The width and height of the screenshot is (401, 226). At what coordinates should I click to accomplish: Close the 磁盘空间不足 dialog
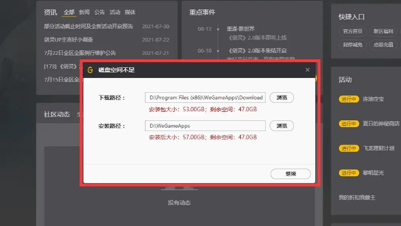tap(307, 70)
